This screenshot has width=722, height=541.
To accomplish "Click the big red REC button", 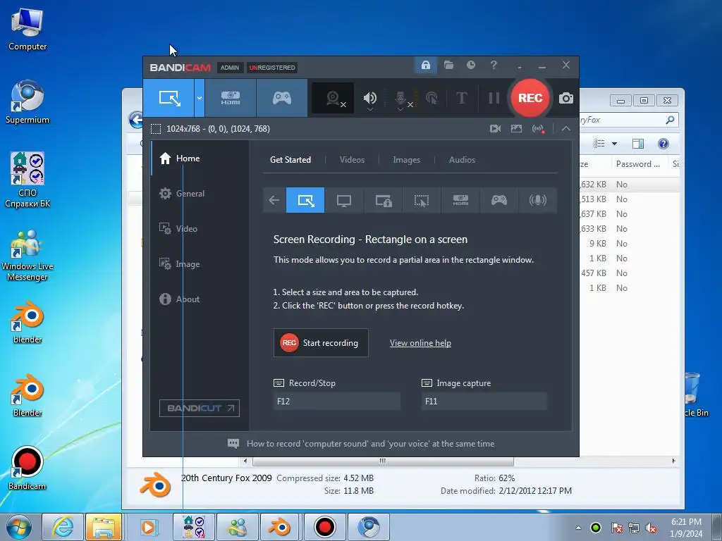I will click(x=530, y=98).
